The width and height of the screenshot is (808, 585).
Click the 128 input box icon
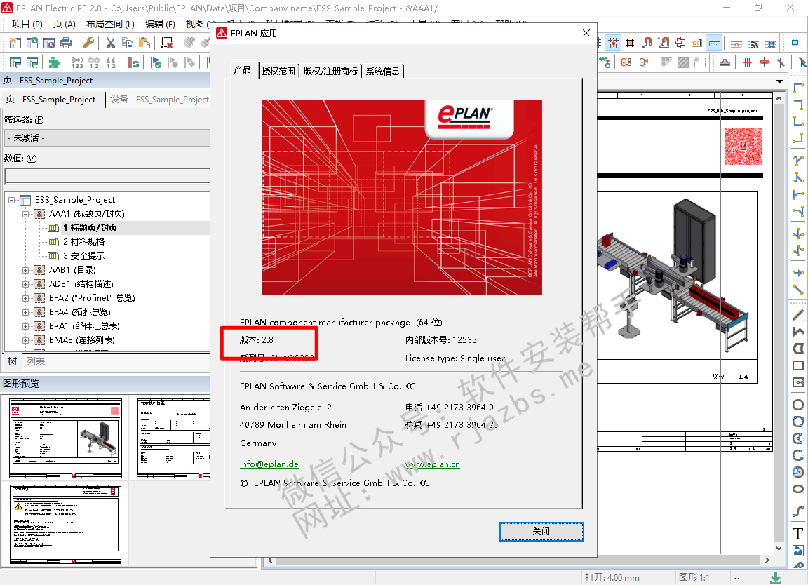pyautogui.click(x=696, y=43)
